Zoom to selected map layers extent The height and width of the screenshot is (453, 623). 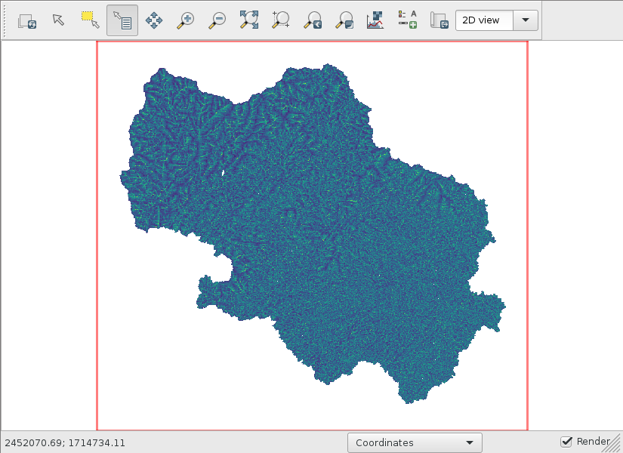click(x=249, y=20)
